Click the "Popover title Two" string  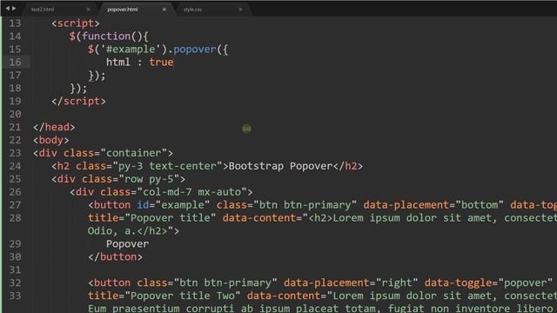click(182, 296)
